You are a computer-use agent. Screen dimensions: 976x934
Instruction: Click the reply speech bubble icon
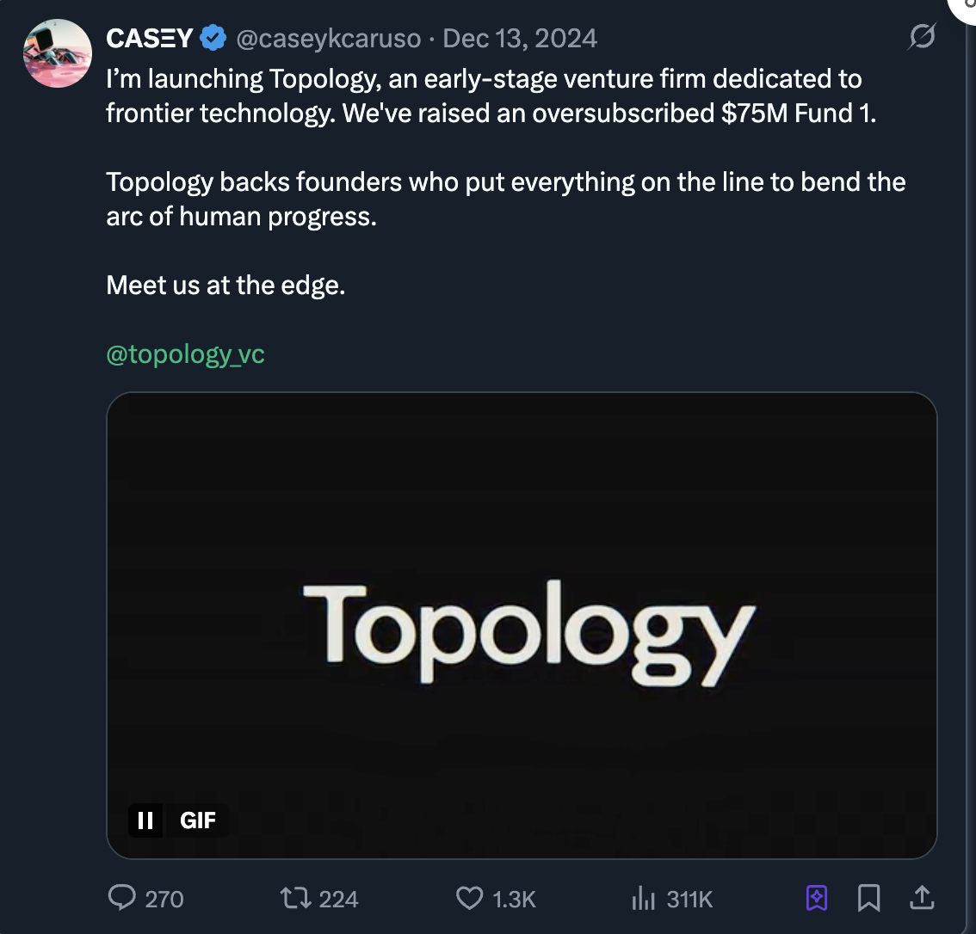[122, 899]
